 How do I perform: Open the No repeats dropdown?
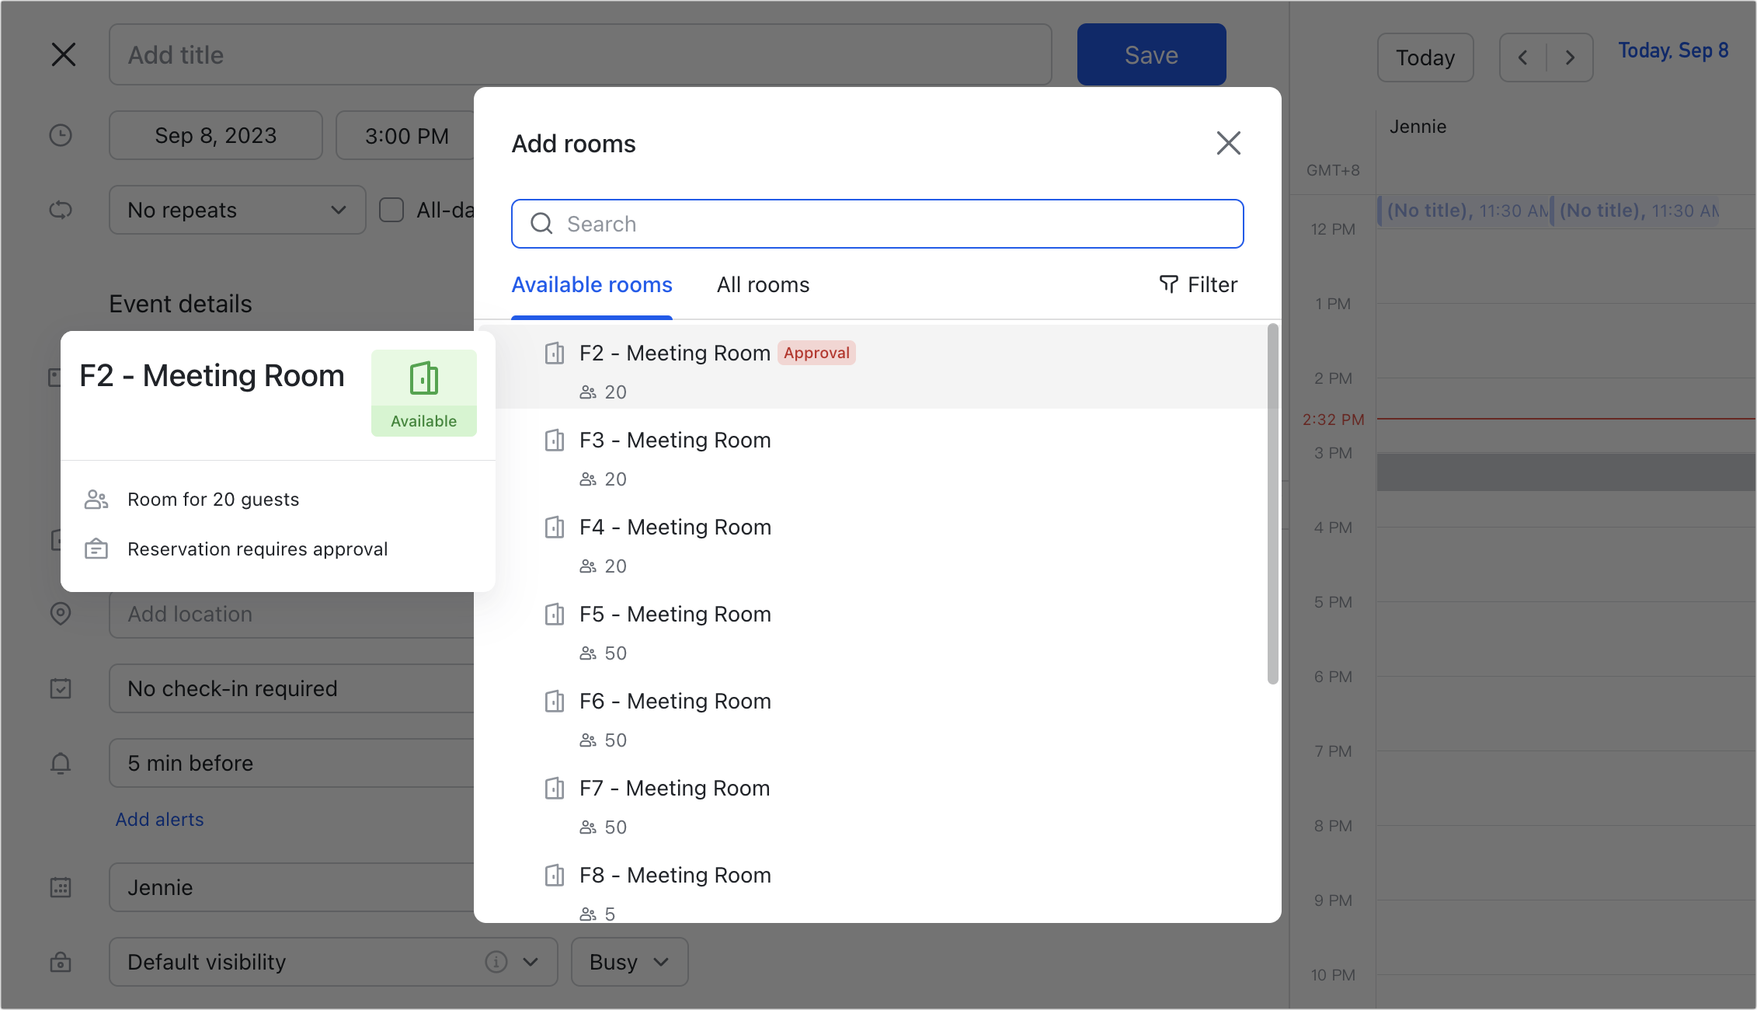pos(236,210)
